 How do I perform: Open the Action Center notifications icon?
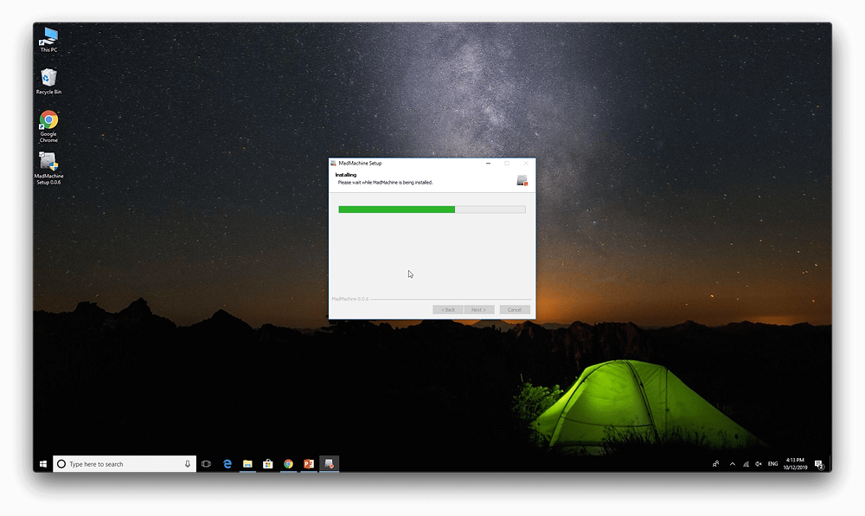coord(820,465)
